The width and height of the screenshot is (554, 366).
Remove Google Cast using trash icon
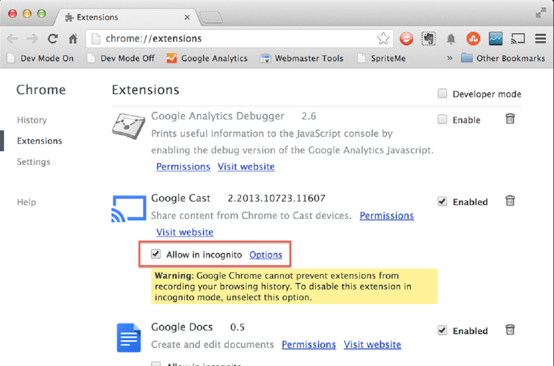[510, 201]
